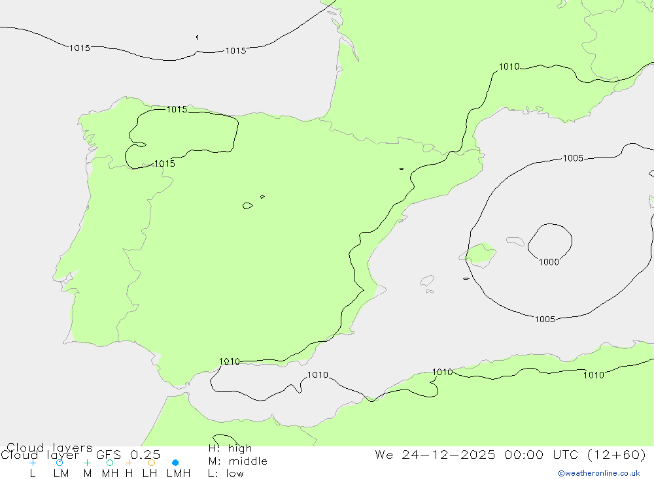The image size is (654, 479).
Task: Click the 'H: high' legend text
Action: tap(230, 448)
